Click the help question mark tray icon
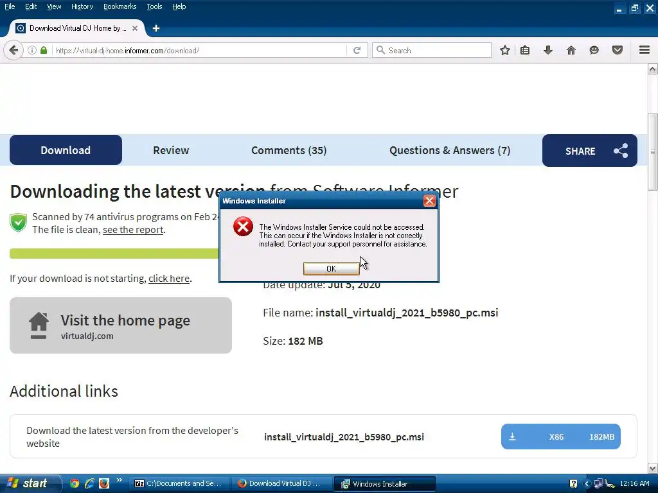The image size is (658, 493). [x=574, y=483]
